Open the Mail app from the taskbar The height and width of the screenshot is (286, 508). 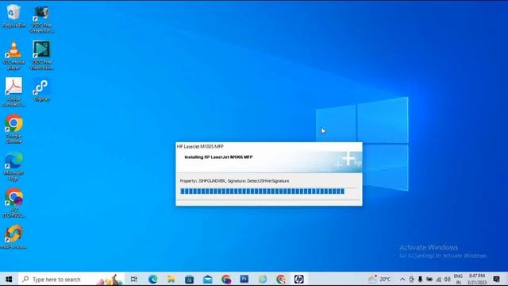(208, 279)
